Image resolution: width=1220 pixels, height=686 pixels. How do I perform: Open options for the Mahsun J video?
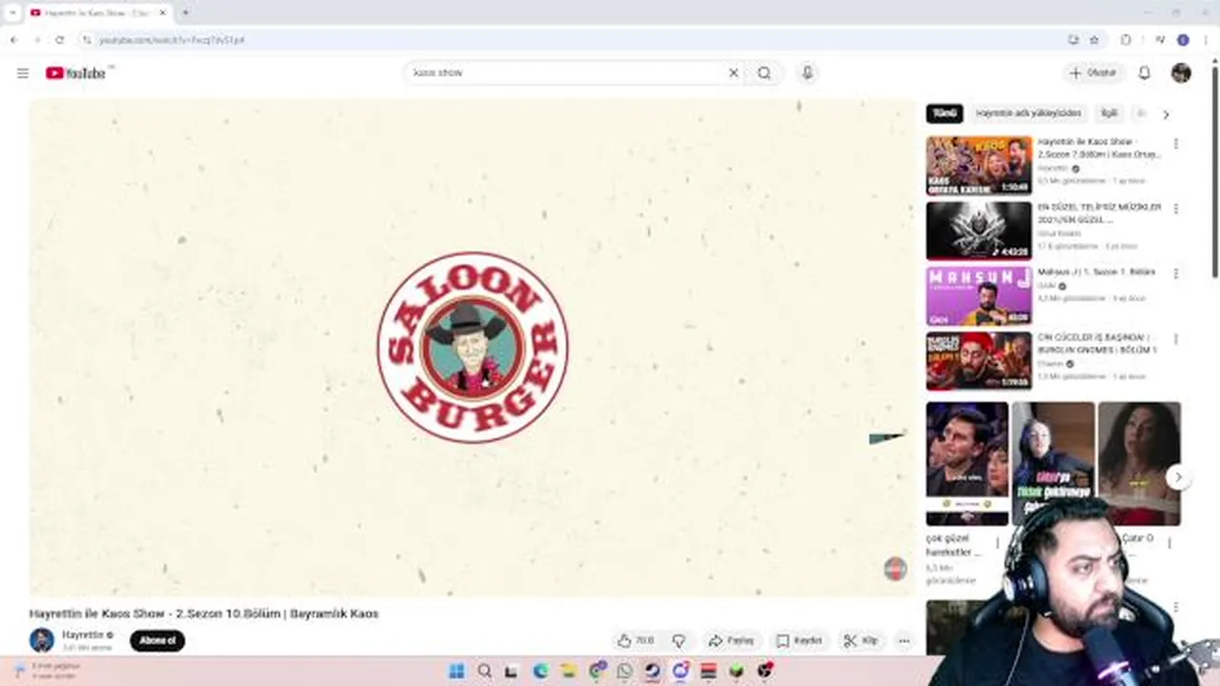[1175, 273]
